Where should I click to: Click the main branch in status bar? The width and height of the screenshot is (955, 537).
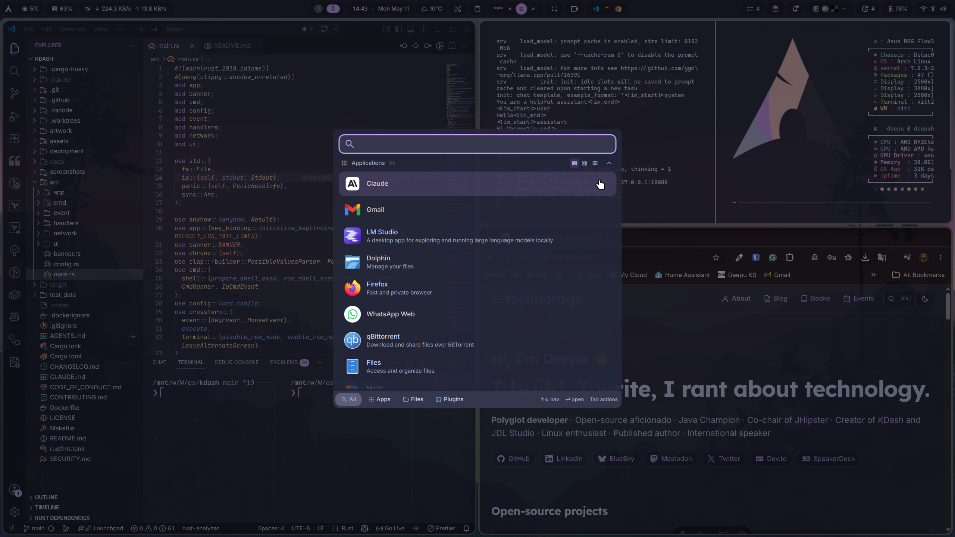click(x=34, y=528)
